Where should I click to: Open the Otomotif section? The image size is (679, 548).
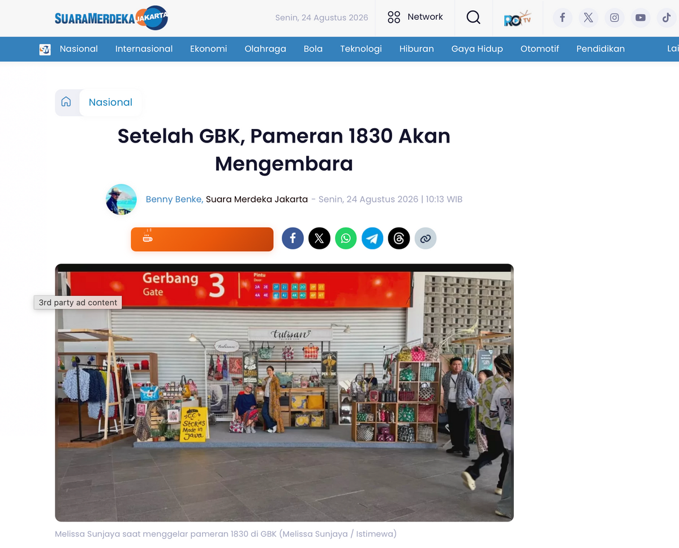[540, 49]
